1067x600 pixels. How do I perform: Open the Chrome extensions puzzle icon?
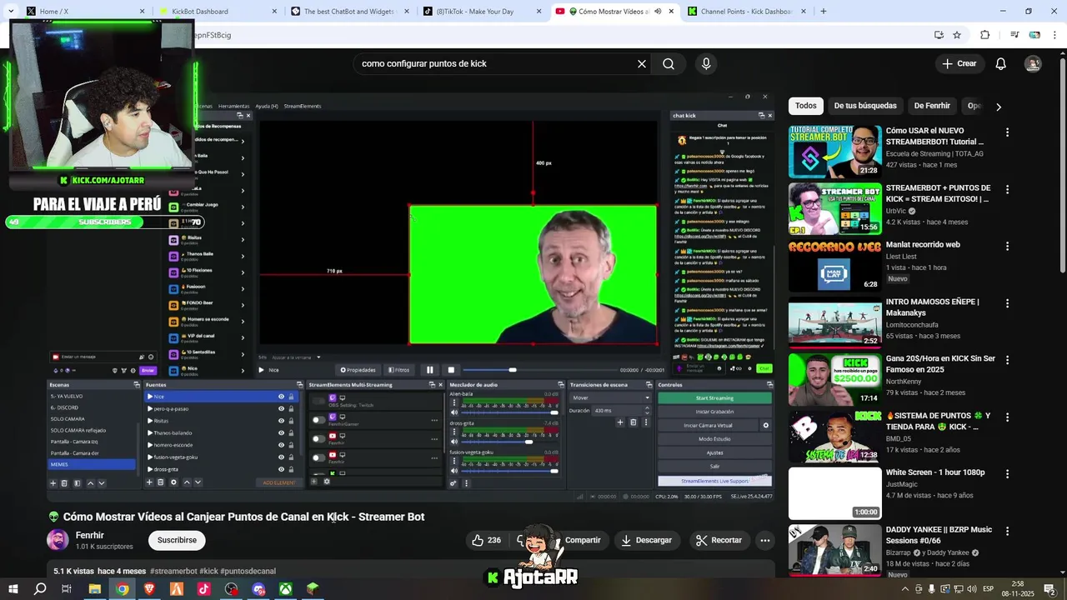point(984,35)
